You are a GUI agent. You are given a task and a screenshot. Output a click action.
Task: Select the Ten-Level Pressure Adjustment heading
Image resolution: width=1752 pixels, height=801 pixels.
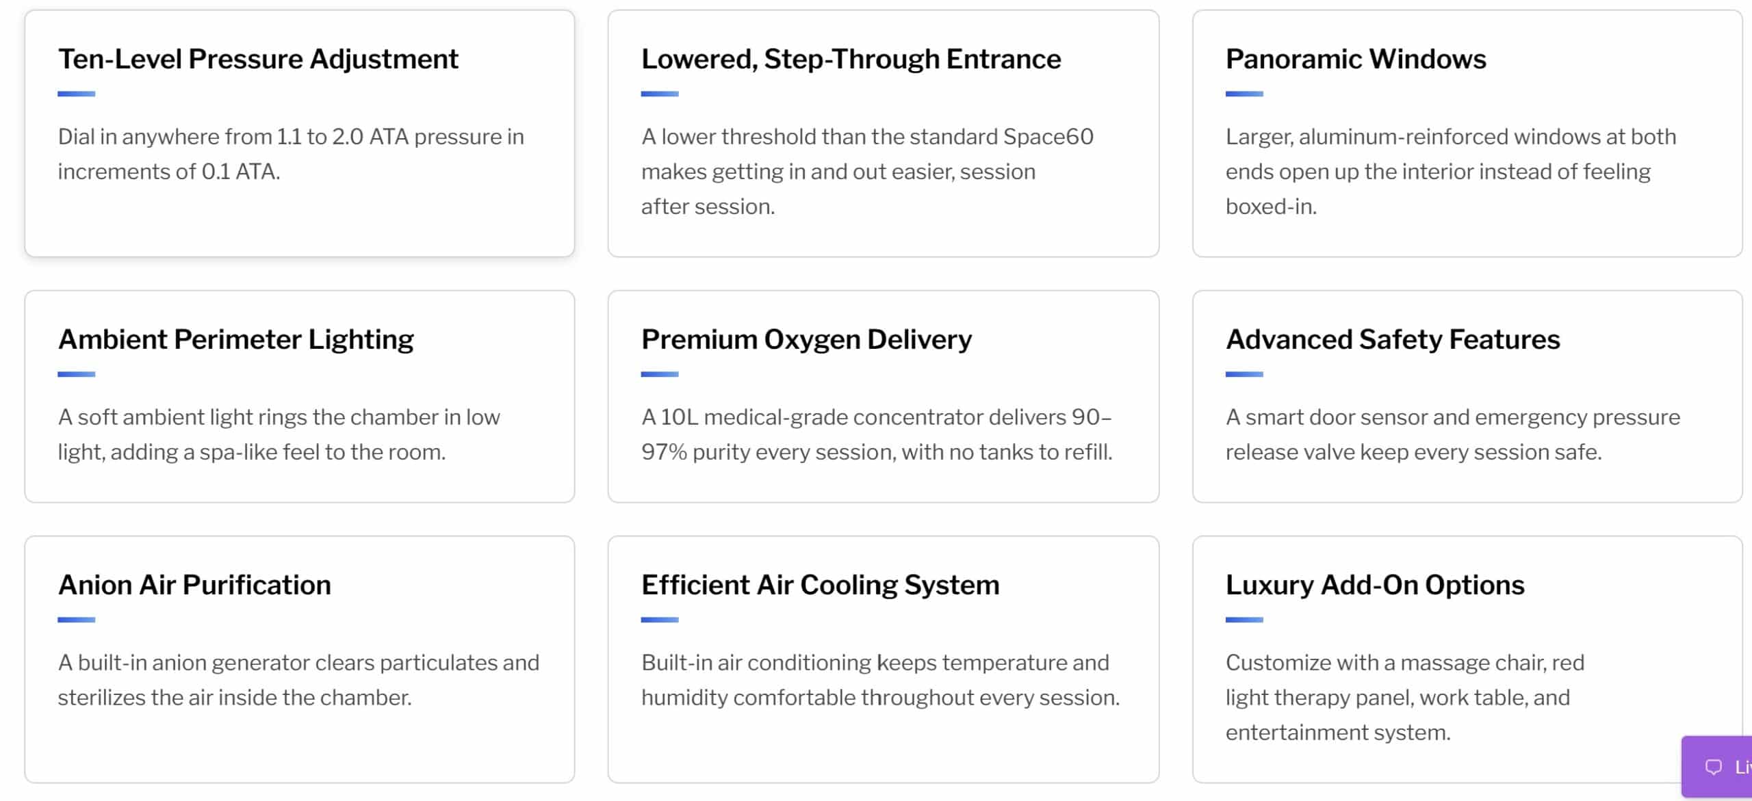click(258, 59)
